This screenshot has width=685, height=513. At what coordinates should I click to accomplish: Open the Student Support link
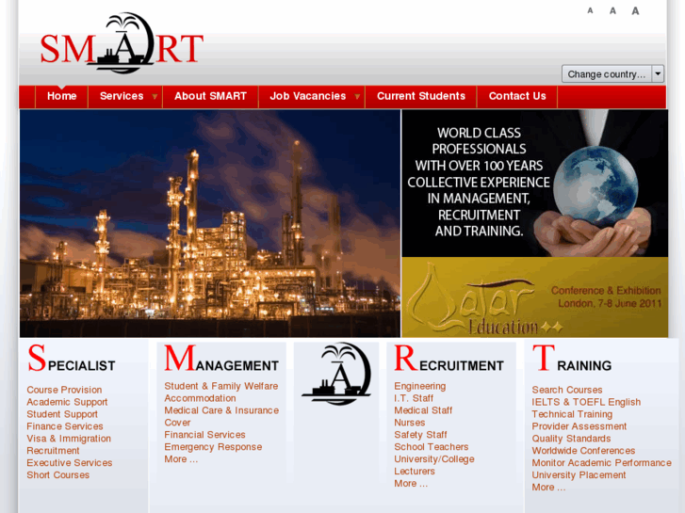[62, 414]
